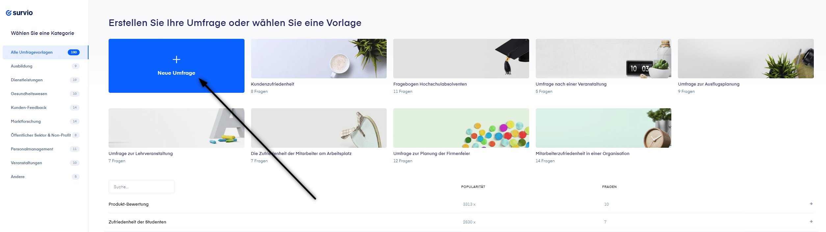
Task: Open the Kundenzufriedenheit template thumbnail
Action: click(319, 59)
